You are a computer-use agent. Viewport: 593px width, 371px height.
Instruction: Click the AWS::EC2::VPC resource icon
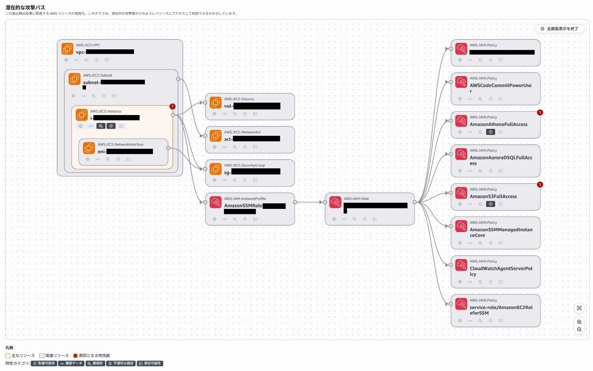pyautogui.click(x=67, y=49)
